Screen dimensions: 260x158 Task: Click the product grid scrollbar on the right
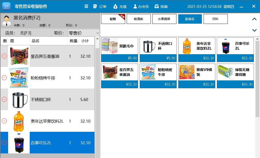258,76
